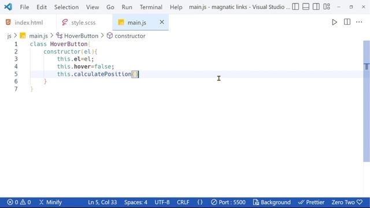The image size is (370, 208).
Task: Select language mode via curly braces icon
Action: pyautogui.click(x=200, y=202)
